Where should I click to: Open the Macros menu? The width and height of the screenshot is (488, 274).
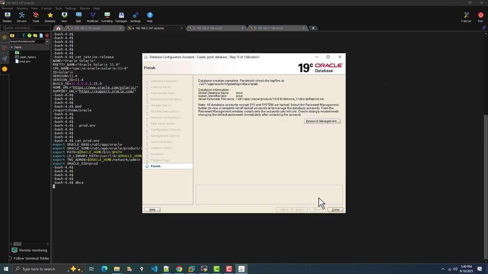pyautogui.click(x=85, y=8)
